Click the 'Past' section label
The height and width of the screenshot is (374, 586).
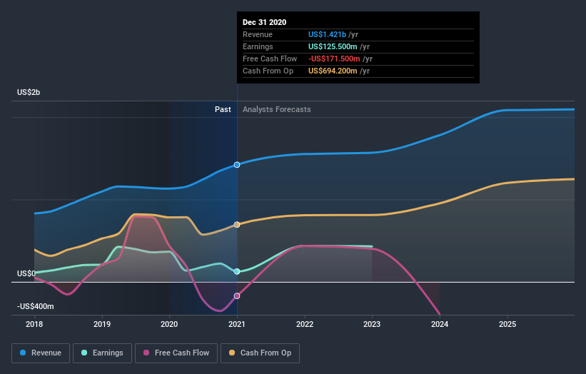[x=223, y=109]
